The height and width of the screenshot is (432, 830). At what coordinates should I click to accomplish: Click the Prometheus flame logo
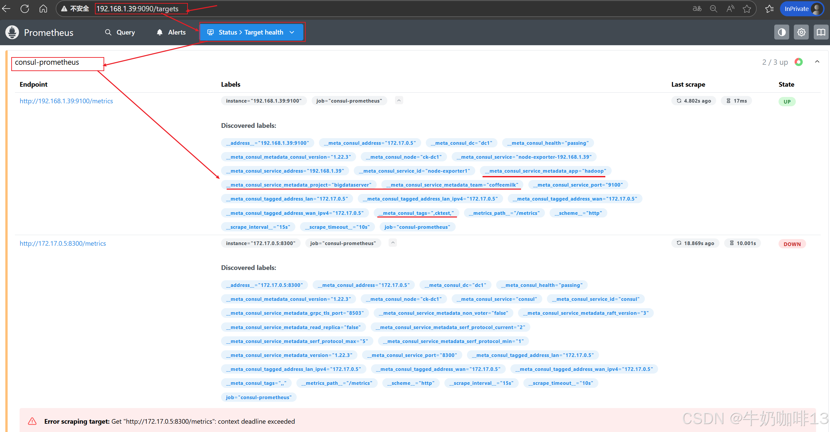tap(12, 32)
